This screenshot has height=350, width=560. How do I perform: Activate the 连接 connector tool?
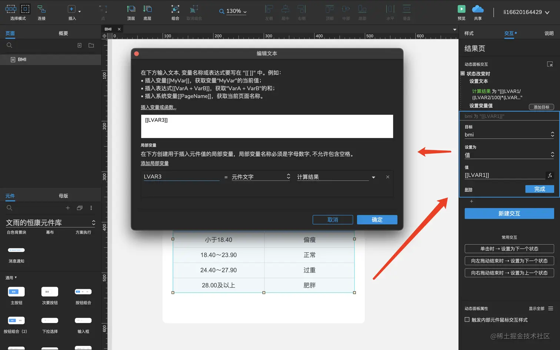tap(41, 9)
